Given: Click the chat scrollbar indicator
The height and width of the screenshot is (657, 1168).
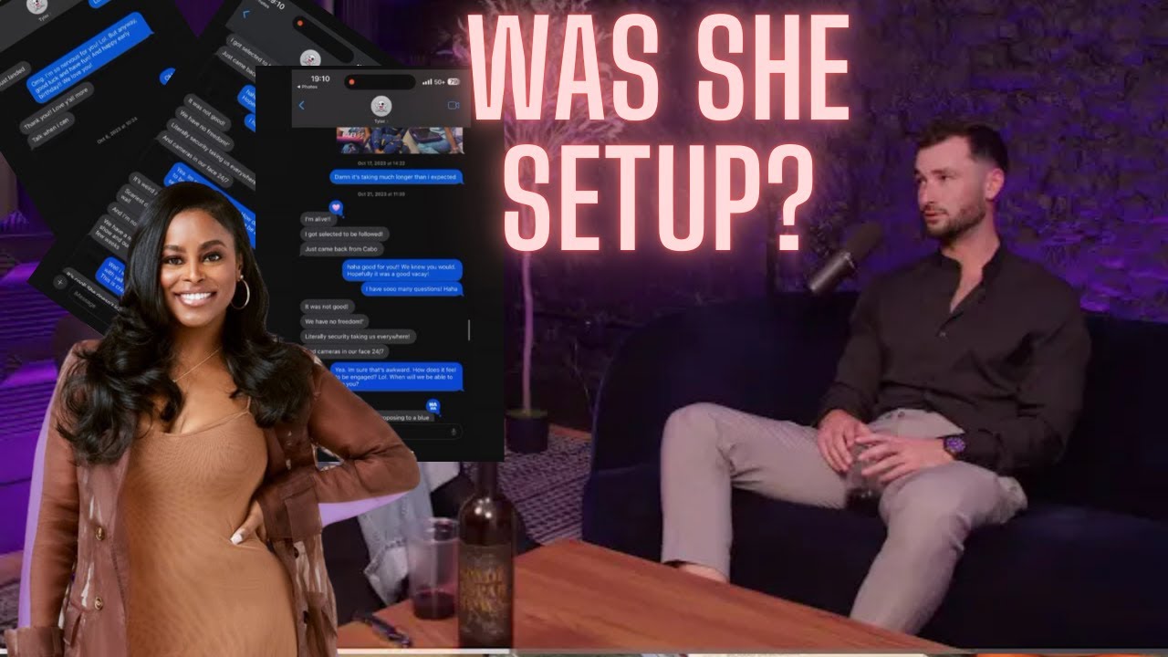Looking at the screenshot, I should [469, 329].
